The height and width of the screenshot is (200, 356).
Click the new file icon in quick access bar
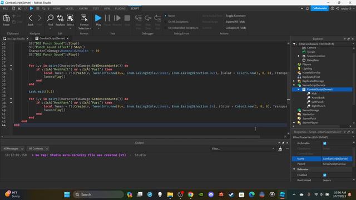13,8
